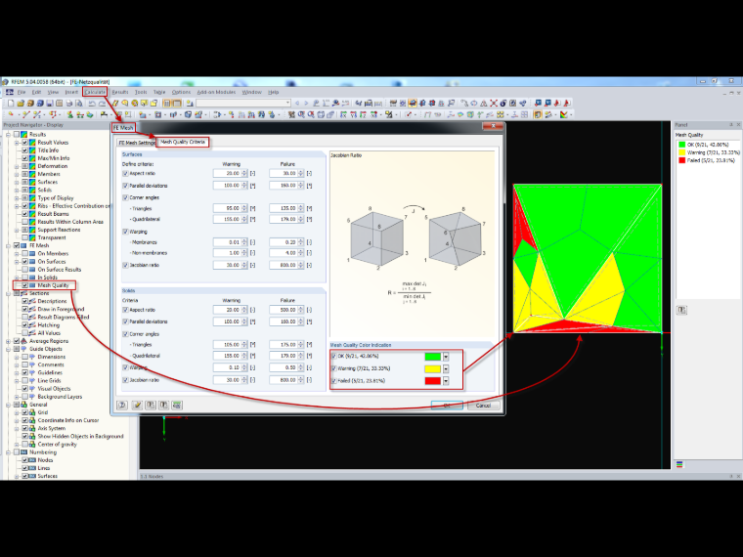743x557 pixels.
Task: Click the highlighted results panel toggle icon in lower toolbar
Action: (x=538, y=114)
